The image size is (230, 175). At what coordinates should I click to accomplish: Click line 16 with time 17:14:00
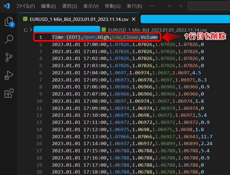132,144
